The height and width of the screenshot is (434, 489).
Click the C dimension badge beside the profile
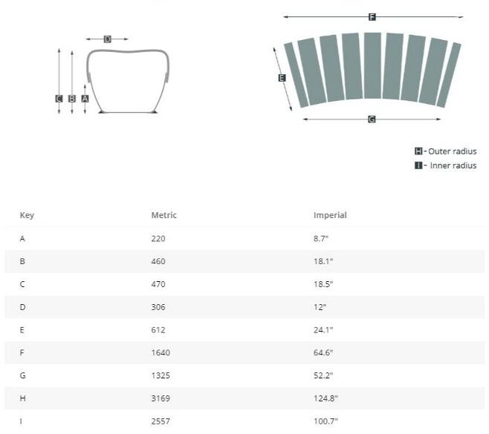point(59,98)
